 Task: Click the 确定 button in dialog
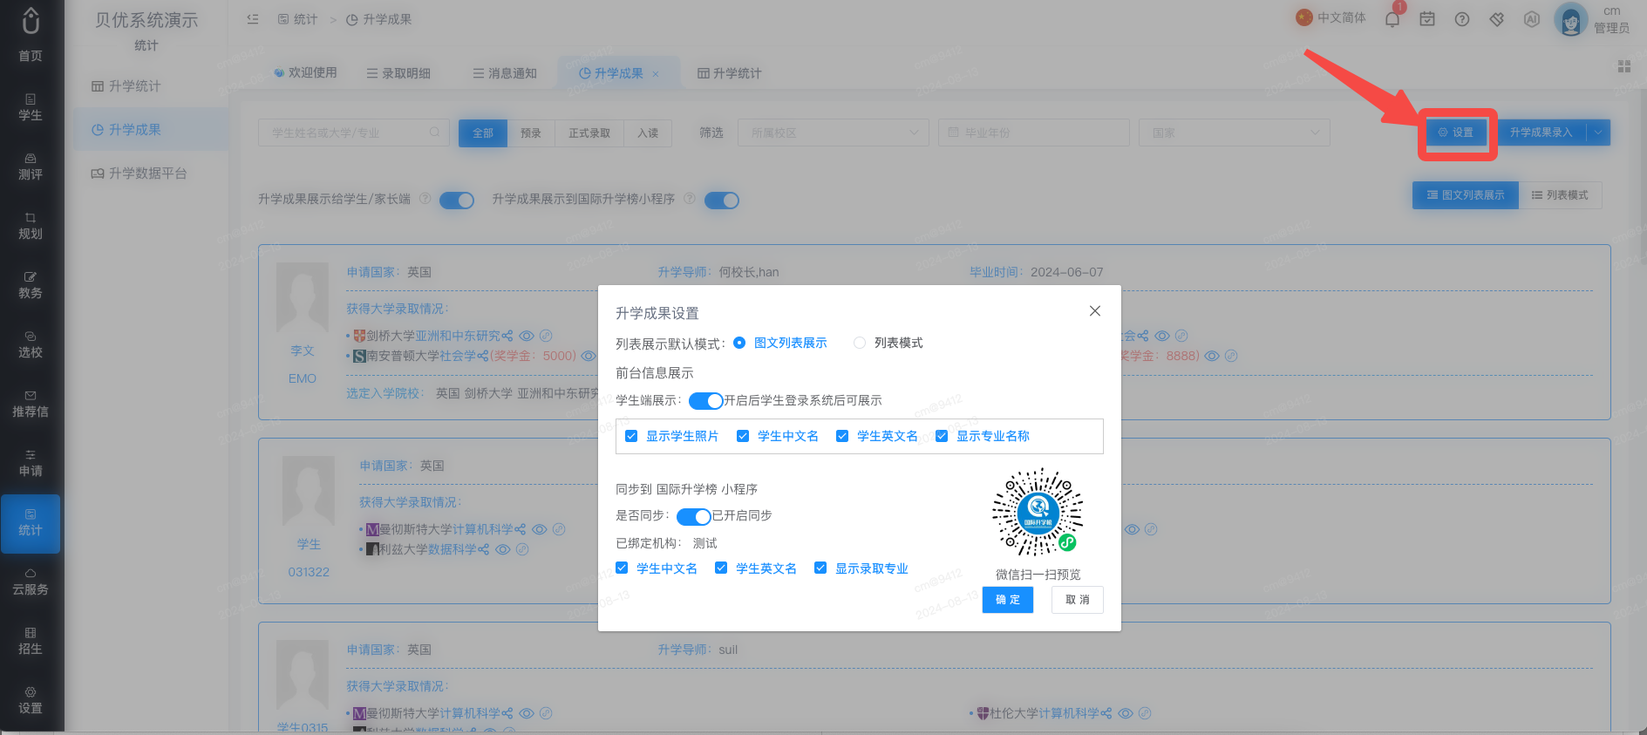tap(1008, 600)
